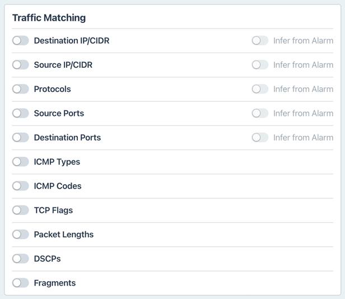The image size is (345, 299).
Task: Click the 'Fragments' label text
Action: (x=54, y=283)
